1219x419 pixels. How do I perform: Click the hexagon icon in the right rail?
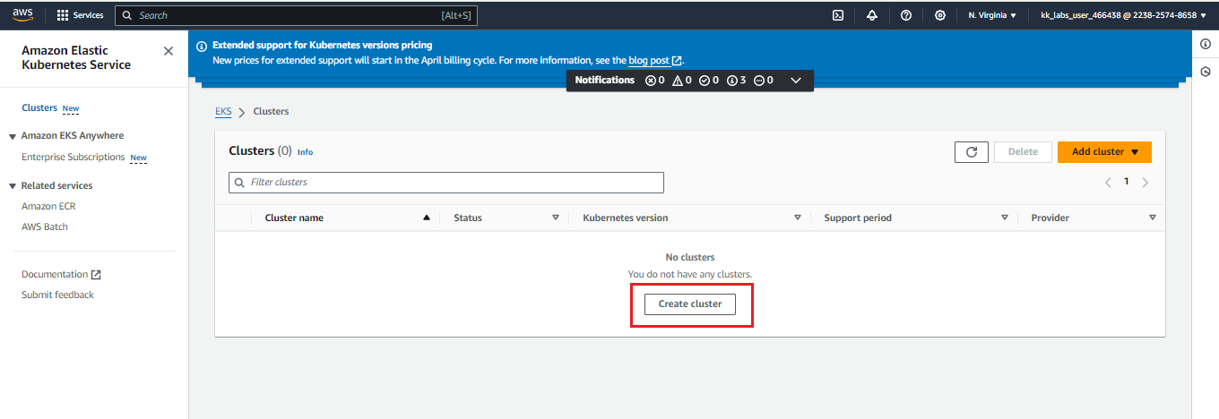coord(1206,72)
